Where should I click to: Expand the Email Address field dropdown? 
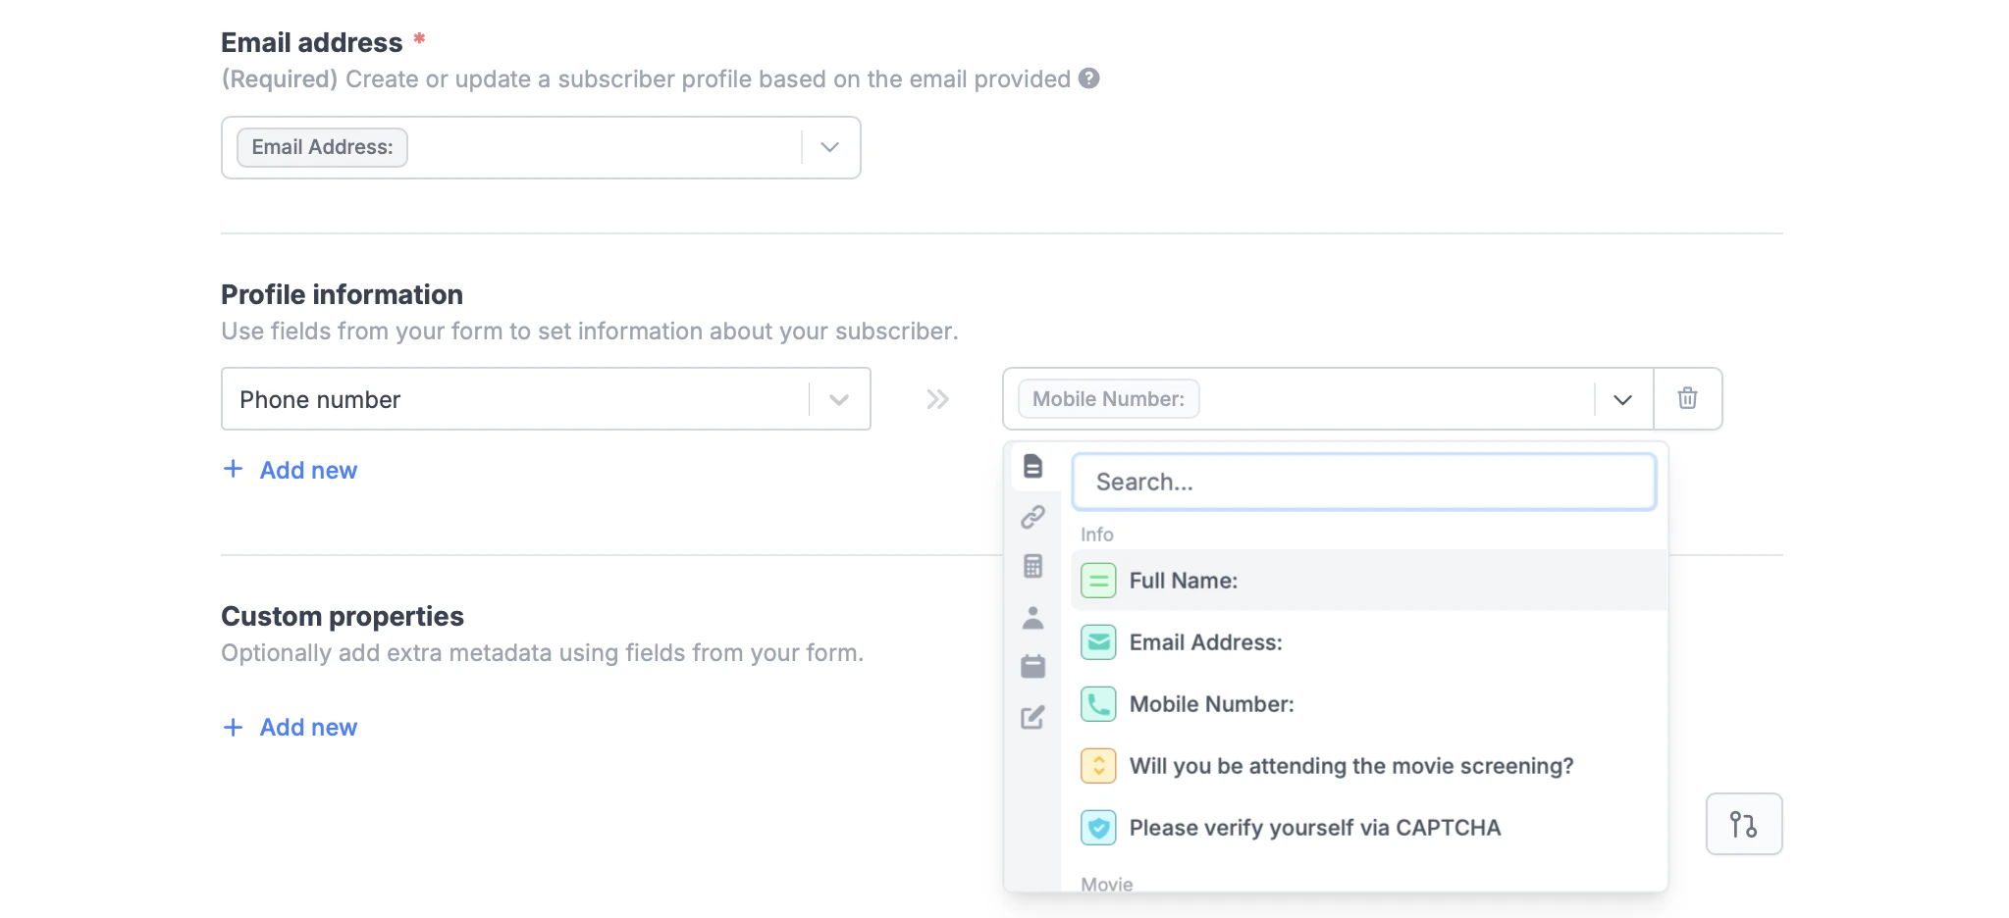pos(830,147)
